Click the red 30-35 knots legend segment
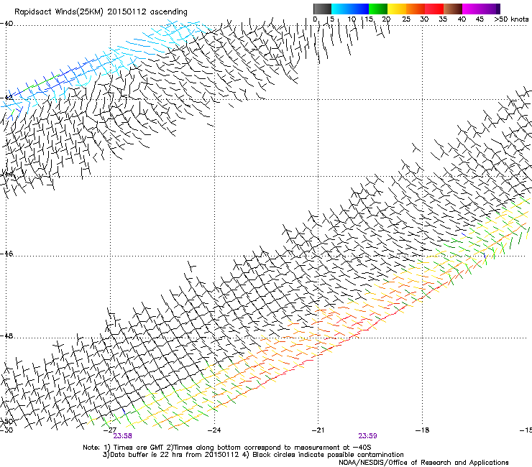532x467 pixels. (x=434, y=9)
